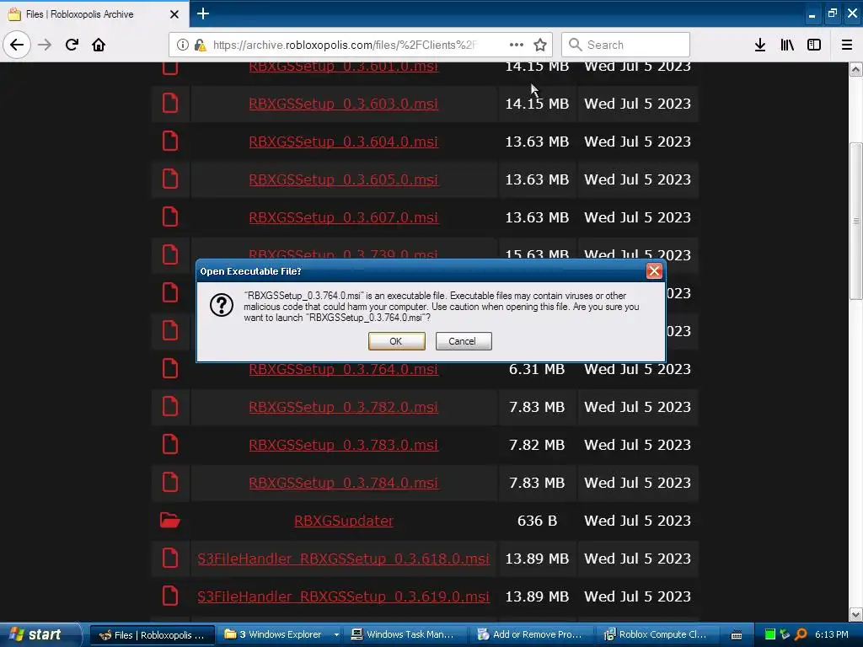Click the orange magnifier tray icon

801,635
